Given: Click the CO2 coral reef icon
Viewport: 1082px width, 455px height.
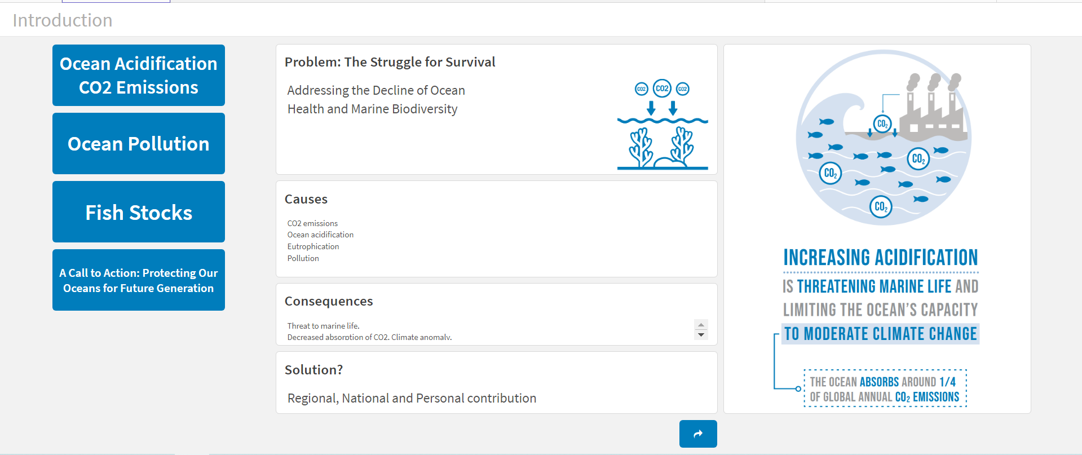Looking at the screenshot, I should pos(663,125).
